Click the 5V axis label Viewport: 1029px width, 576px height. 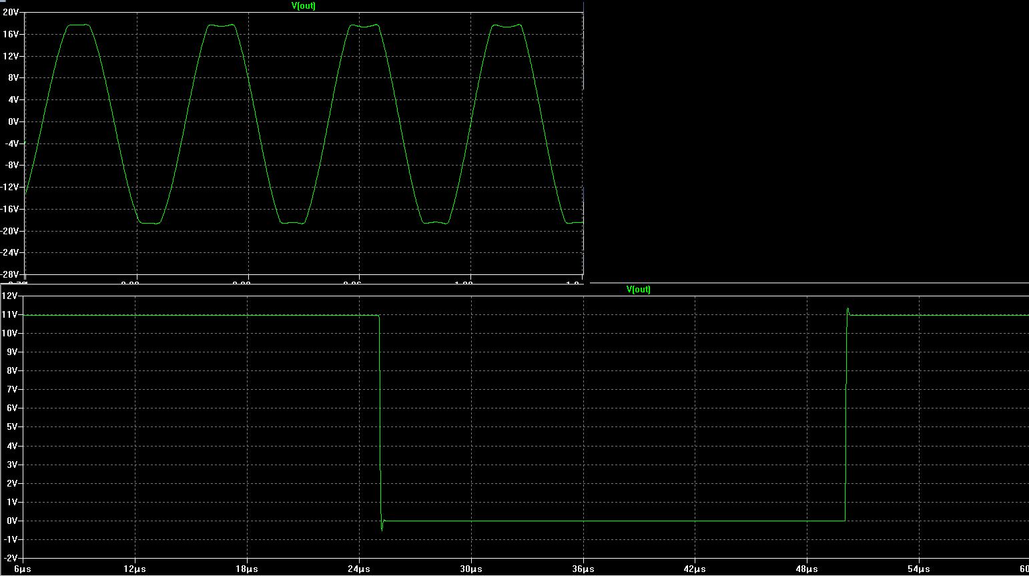click(12, 426)
